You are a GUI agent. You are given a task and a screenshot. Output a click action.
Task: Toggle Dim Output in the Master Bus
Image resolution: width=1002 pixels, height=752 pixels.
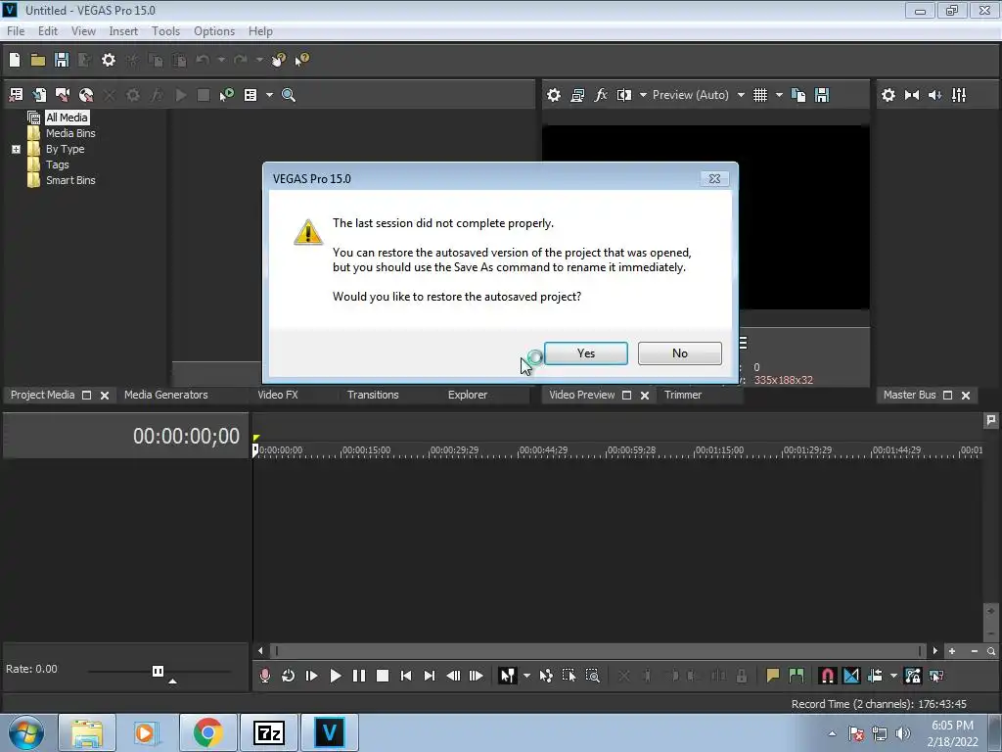[x=934, y=95]
